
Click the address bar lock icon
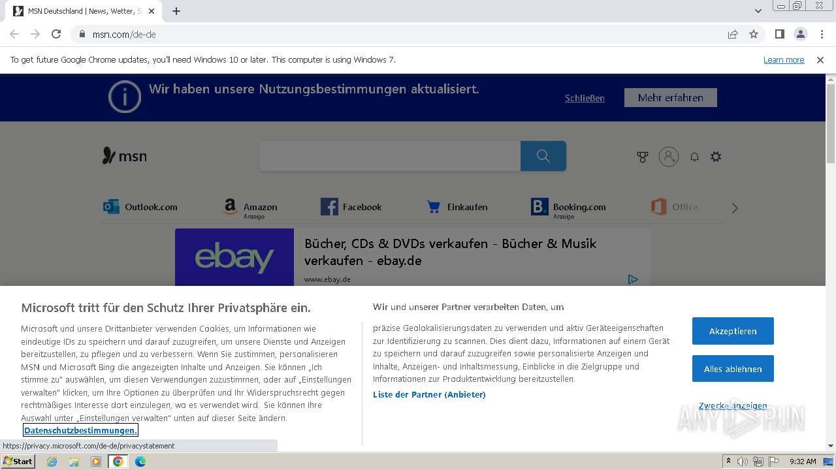(x=82, y=34)
